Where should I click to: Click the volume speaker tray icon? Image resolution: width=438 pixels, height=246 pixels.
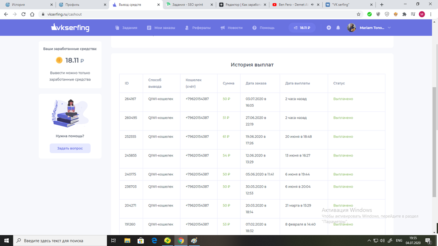pos(382,241)
